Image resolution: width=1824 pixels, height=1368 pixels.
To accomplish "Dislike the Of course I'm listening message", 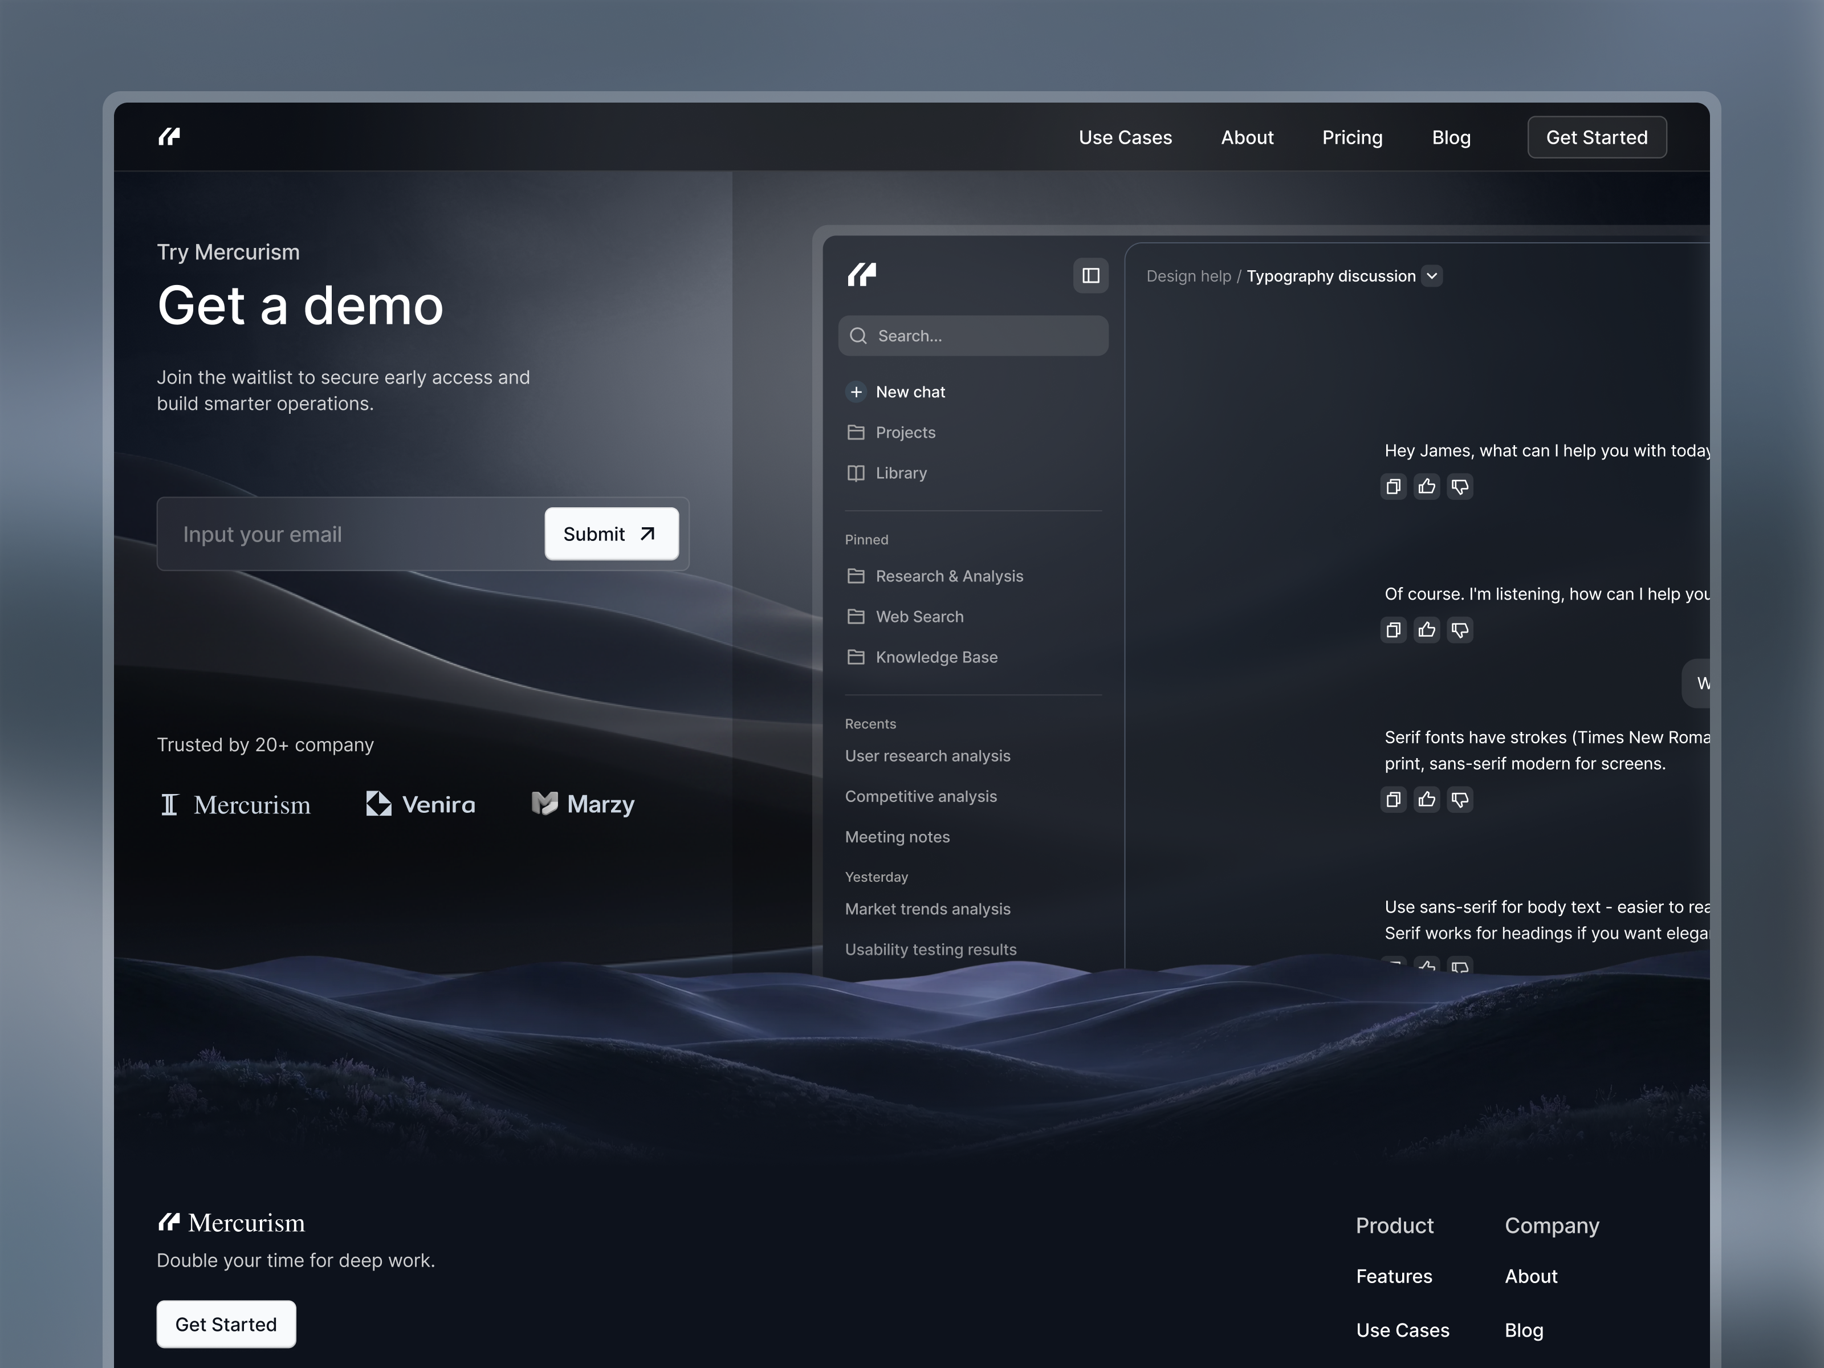I will (1460, 630).
